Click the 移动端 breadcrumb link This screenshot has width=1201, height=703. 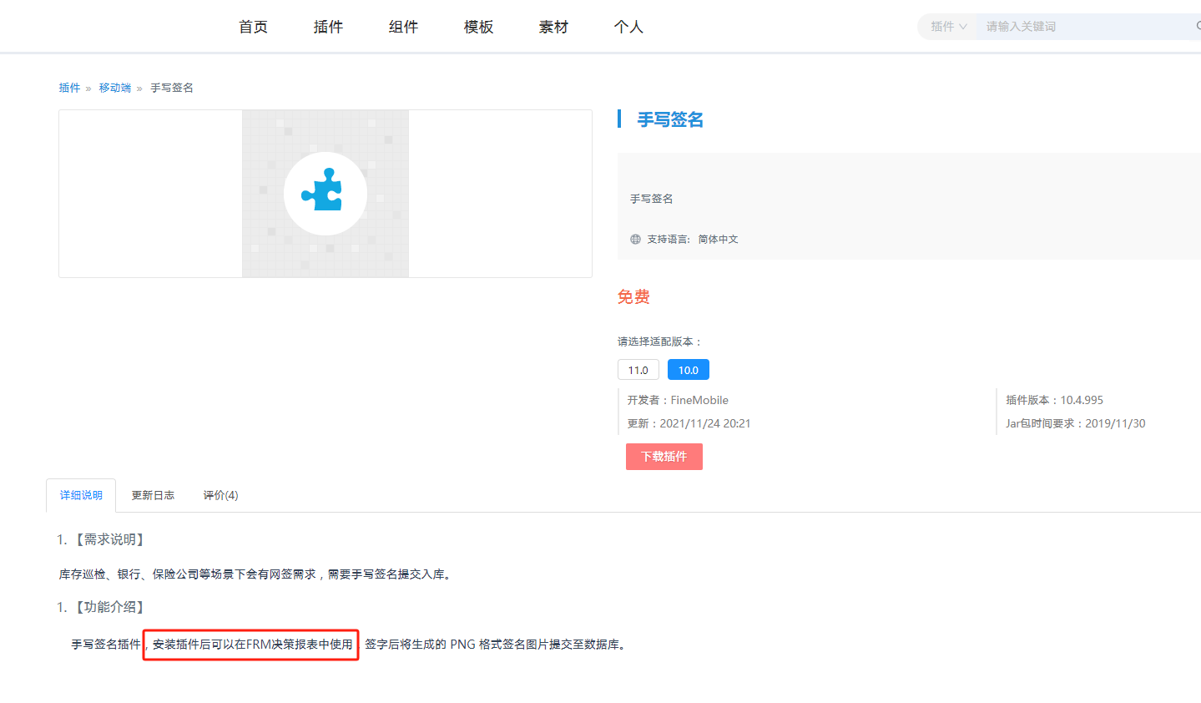pyautogui.click(x=115, y=88)
